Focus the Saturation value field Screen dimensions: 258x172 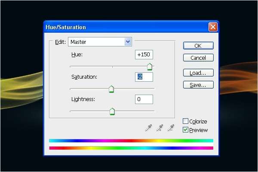pyautogui.click(x=144, y=77)
